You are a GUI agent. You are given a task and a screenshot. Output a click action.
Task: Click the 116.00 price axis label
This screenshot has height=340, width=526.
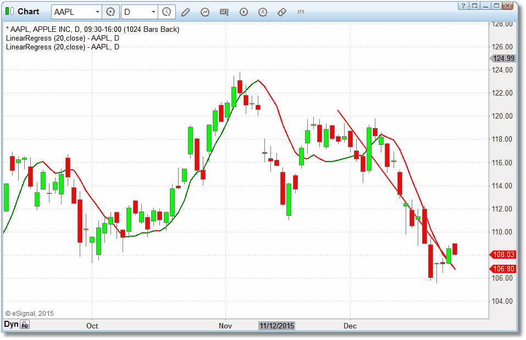pyautogui.click(x=502, y=163)
